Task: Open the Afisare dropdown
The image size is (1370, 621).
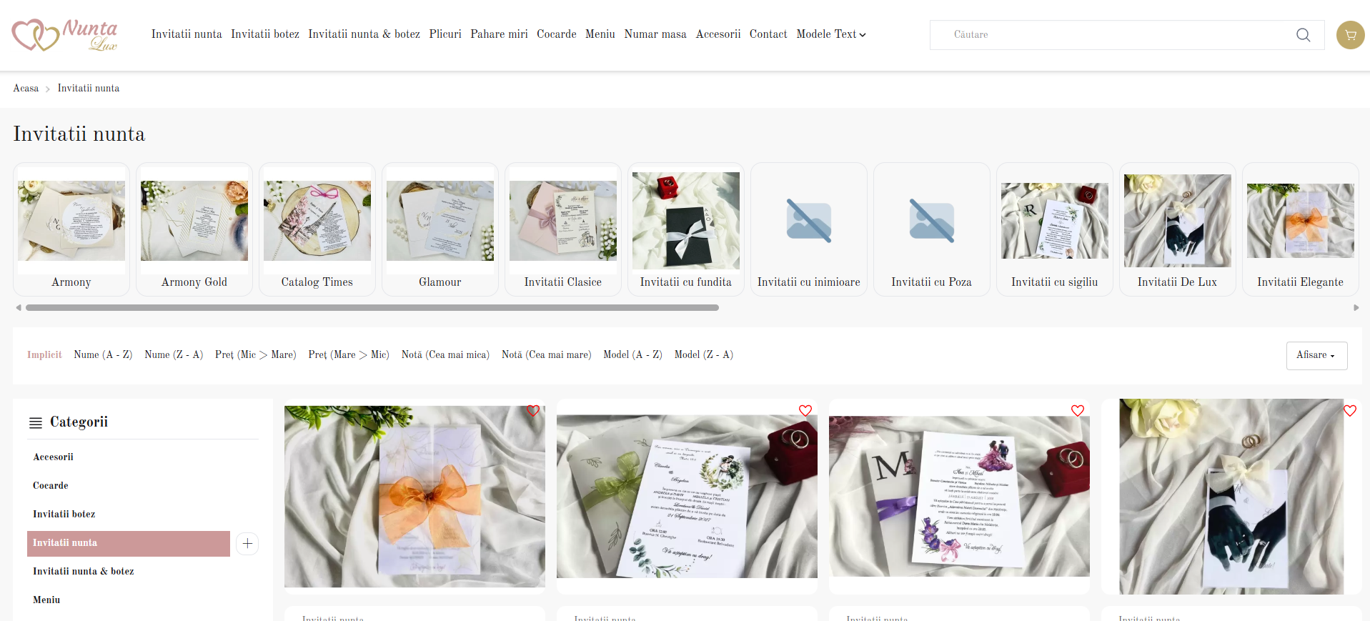Action: tap(1316, 355)
